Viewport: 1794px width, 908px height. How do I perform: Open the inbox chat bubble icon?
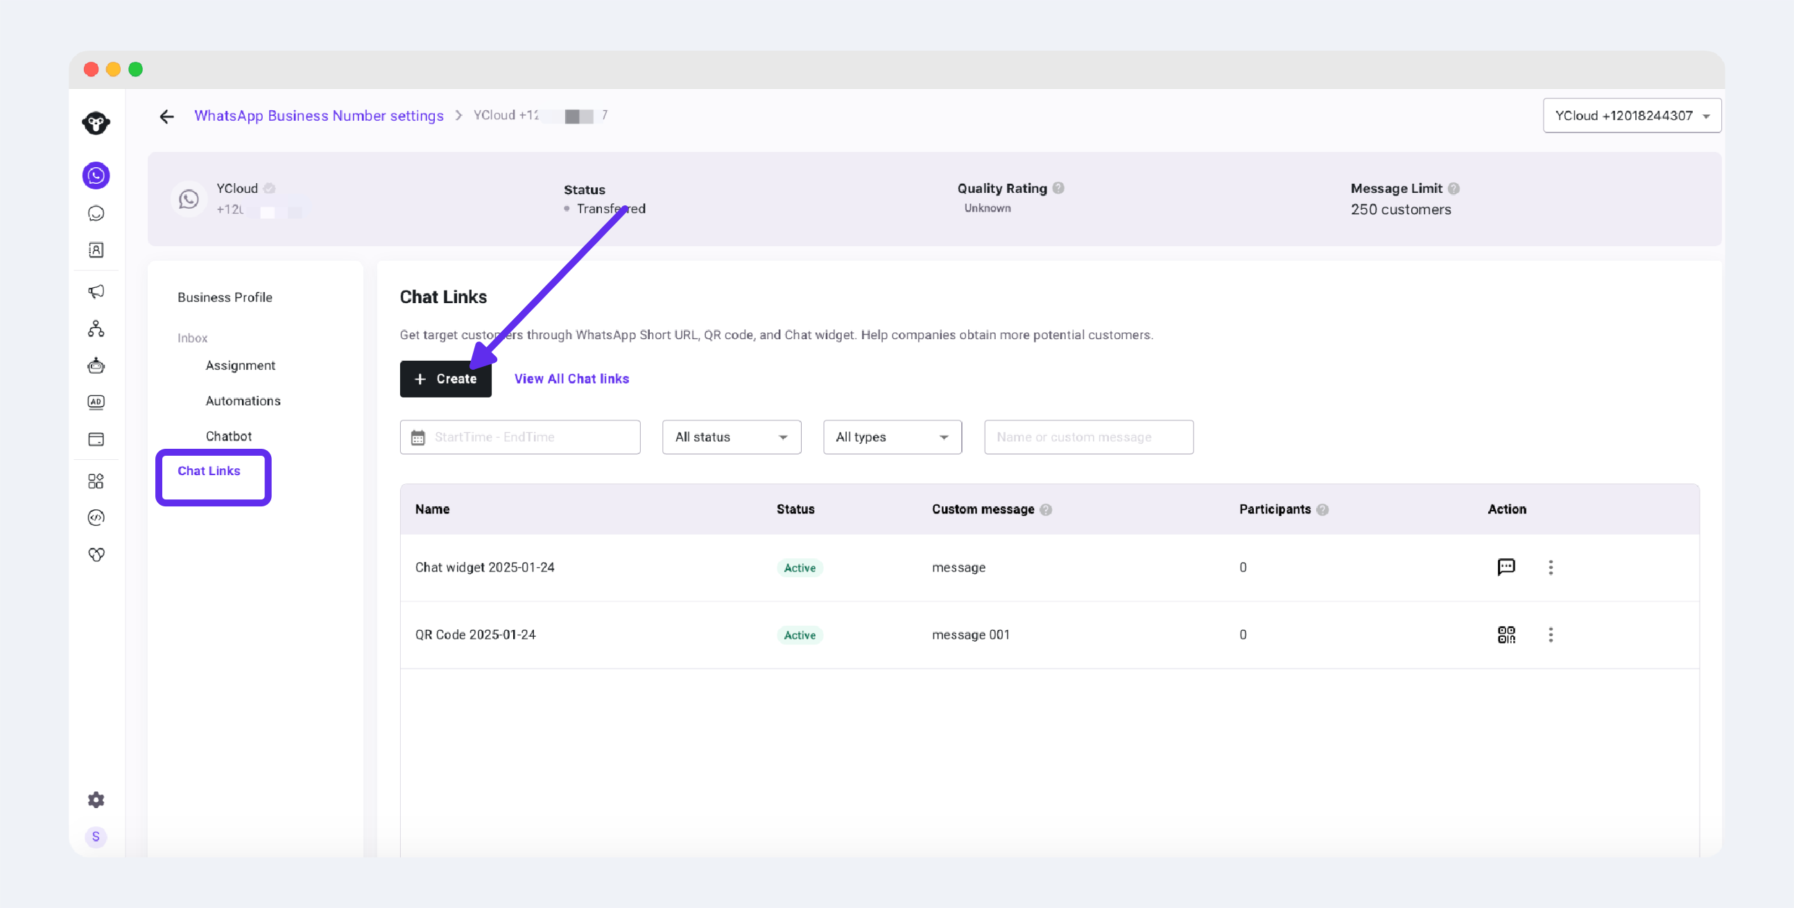pos(96,213)
